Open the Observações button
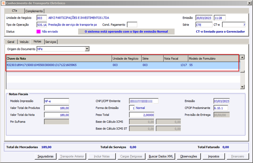This screenshot has height=163, width=253. [x=188, y=156]
